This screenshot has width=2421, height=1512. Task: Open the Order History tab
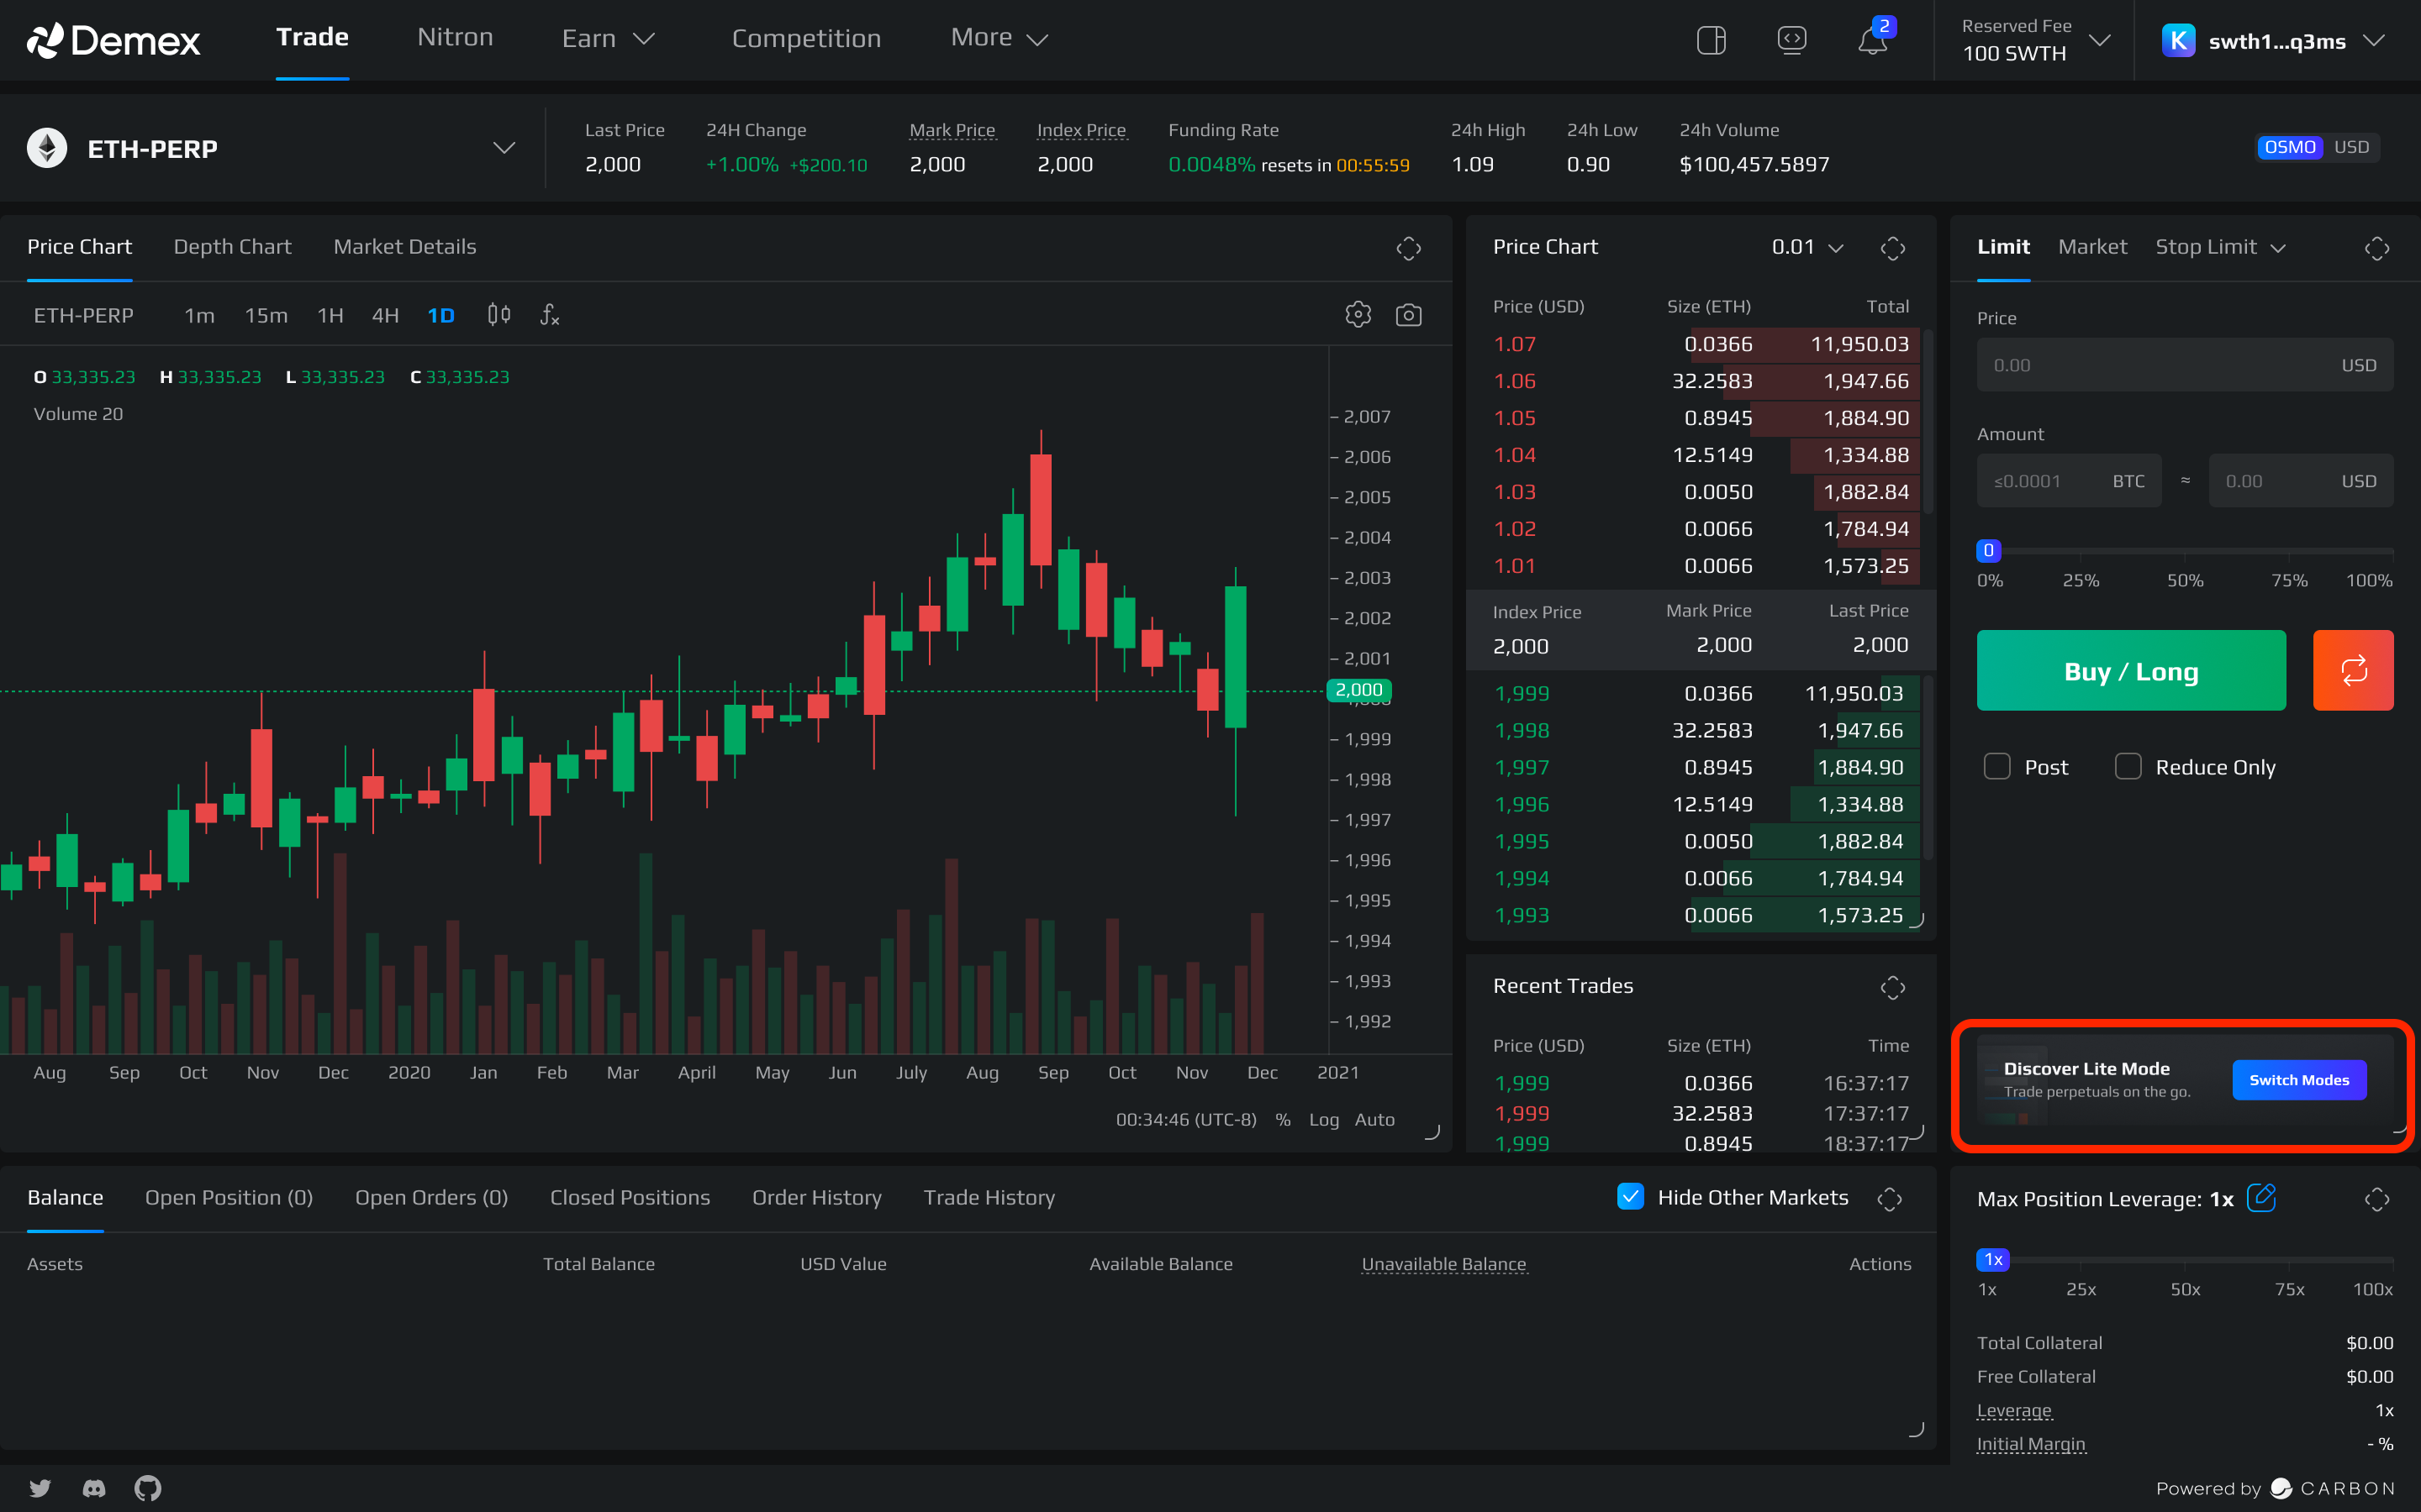click(816, 1197)
